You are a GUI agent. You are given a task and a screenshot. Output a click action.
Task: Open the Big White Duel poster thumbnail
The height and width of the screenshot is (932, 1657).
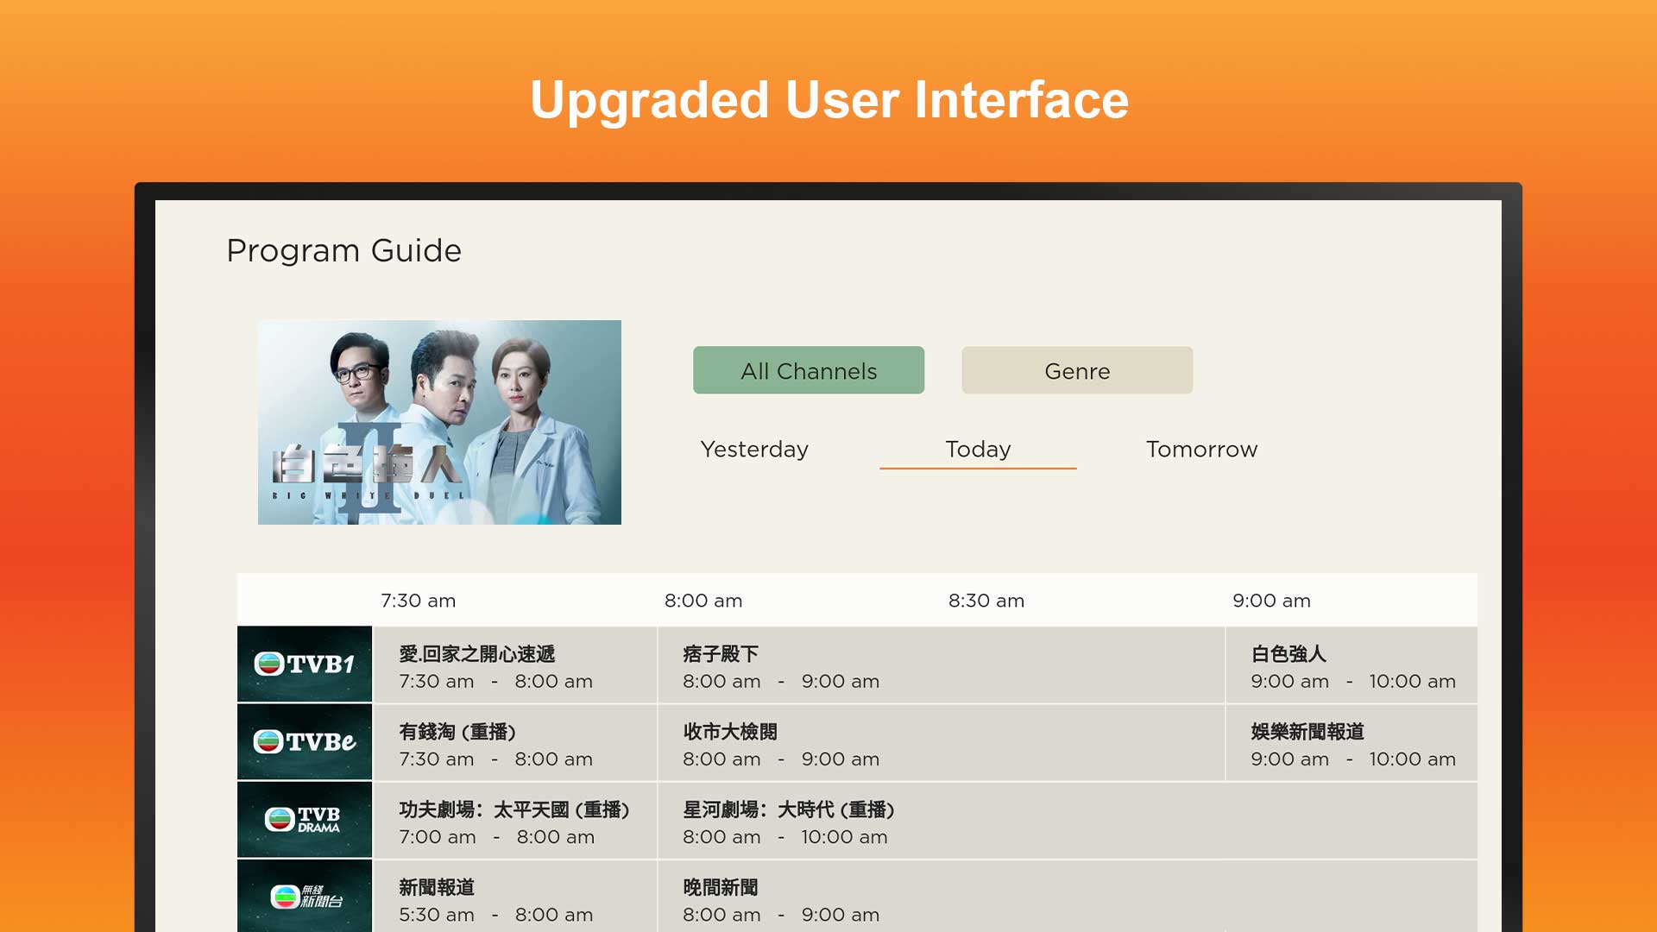click(439, 422)
